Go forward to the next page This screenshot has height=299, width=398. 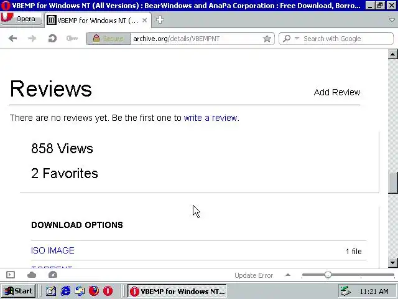(x=32, y=39)
